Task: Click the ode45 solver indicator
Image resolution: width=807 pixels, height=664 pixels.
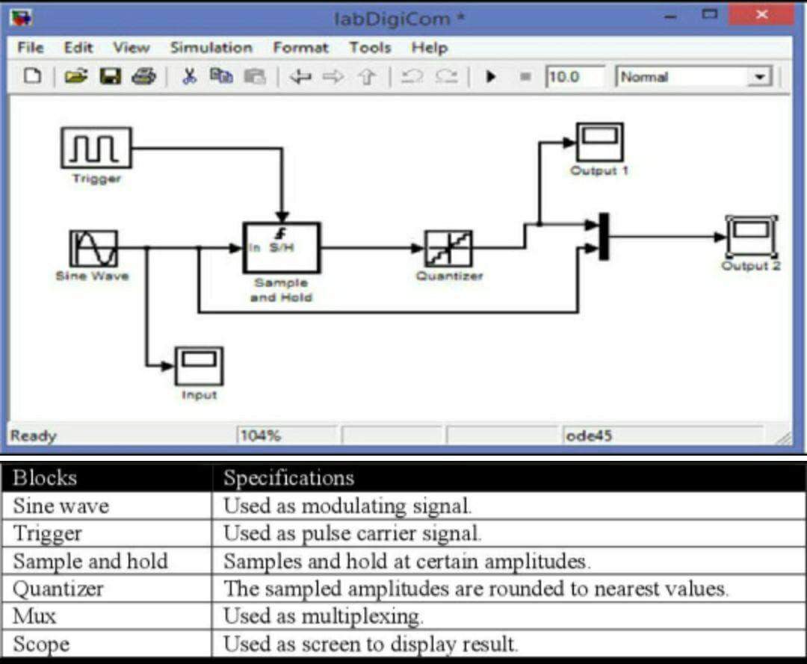Action: [590, 435]
